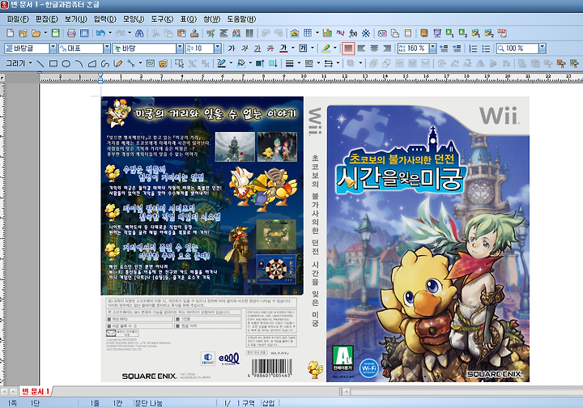This screenshot has width=583, height=408.
Task: Toggle center paragraph alignment
Action: pyautogui.click(x=374, y=49)
